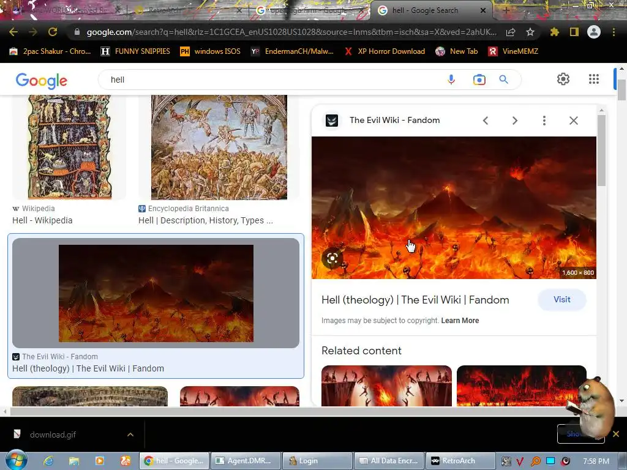
Task: Open Google quick settings gear
Action: click(x=563, y=79)
